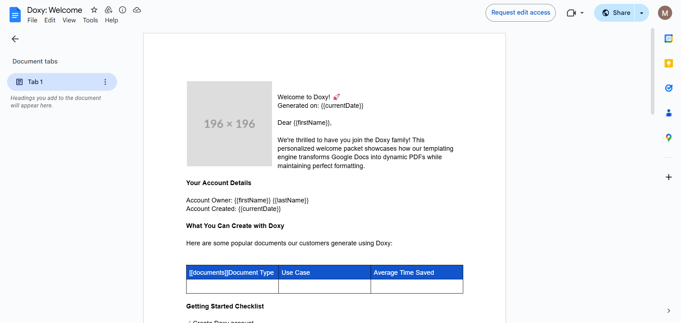Open the Google Keep side panel
The image size is (681, 323).
coord(669,63)
